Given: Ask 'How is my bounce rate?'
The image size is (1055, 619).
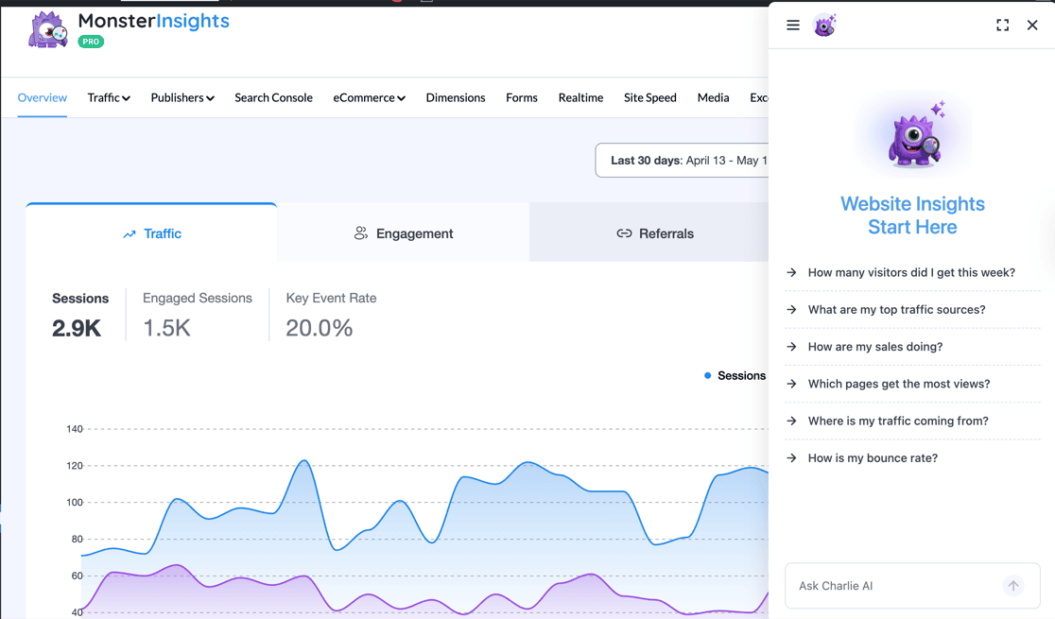Looking at the screenshot, I should point(912,457).
